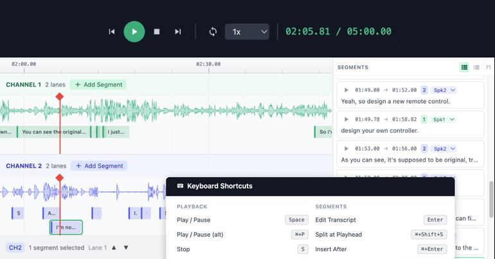Open the Spk1 dropdown for the 01:49.78 segment

pyautogui.click(x=444, y=119)
